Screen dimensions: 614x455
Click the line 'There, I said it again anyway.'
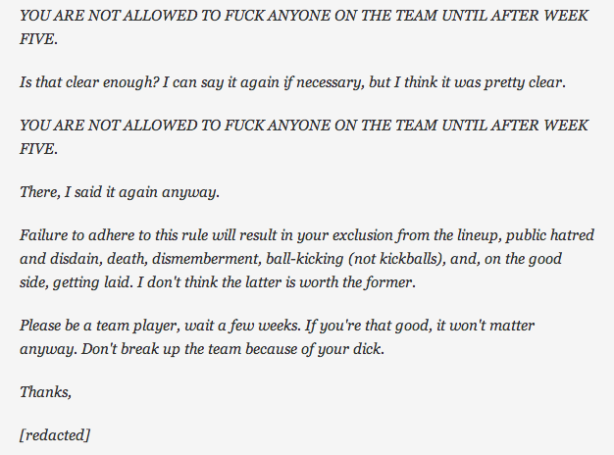(120, 192)
